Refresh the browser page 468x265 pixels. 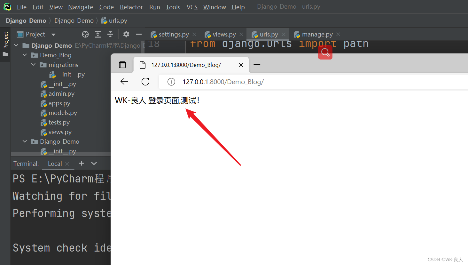point(145,82)
